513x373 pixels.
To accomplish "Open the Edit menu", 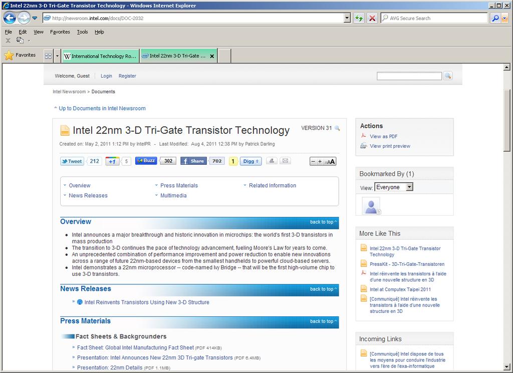I will click(23, 32).
